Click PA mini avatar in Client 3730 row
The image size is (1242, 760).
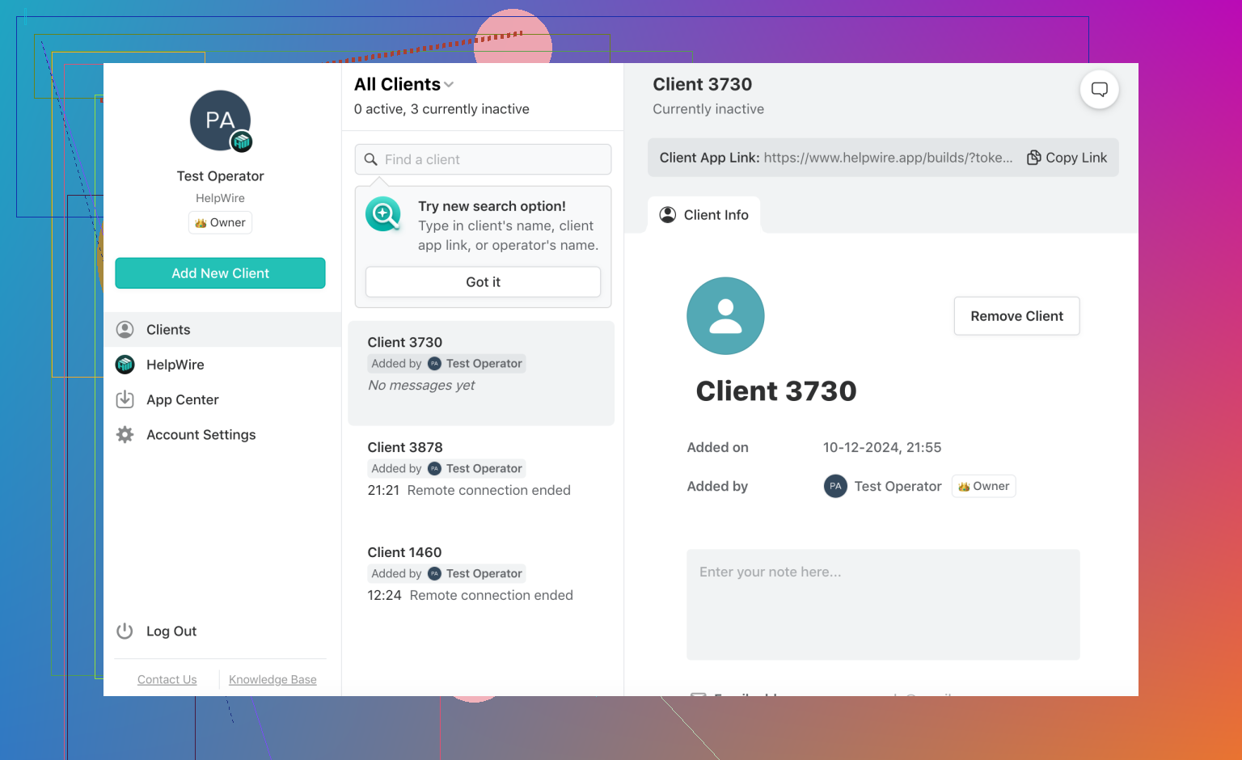pyautogui.click(x=434, y=364)
